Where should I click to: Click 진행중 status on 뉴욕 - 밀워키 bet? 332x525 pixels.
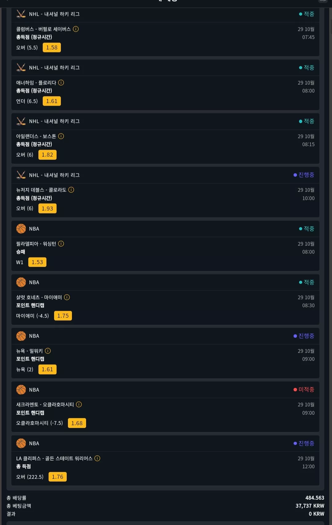304,336
